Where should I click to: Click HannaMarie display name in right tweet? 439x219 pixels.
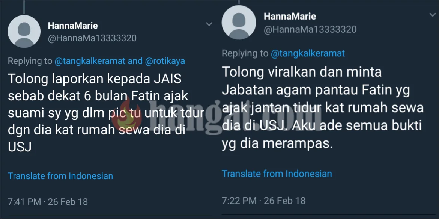coord(290,16)
